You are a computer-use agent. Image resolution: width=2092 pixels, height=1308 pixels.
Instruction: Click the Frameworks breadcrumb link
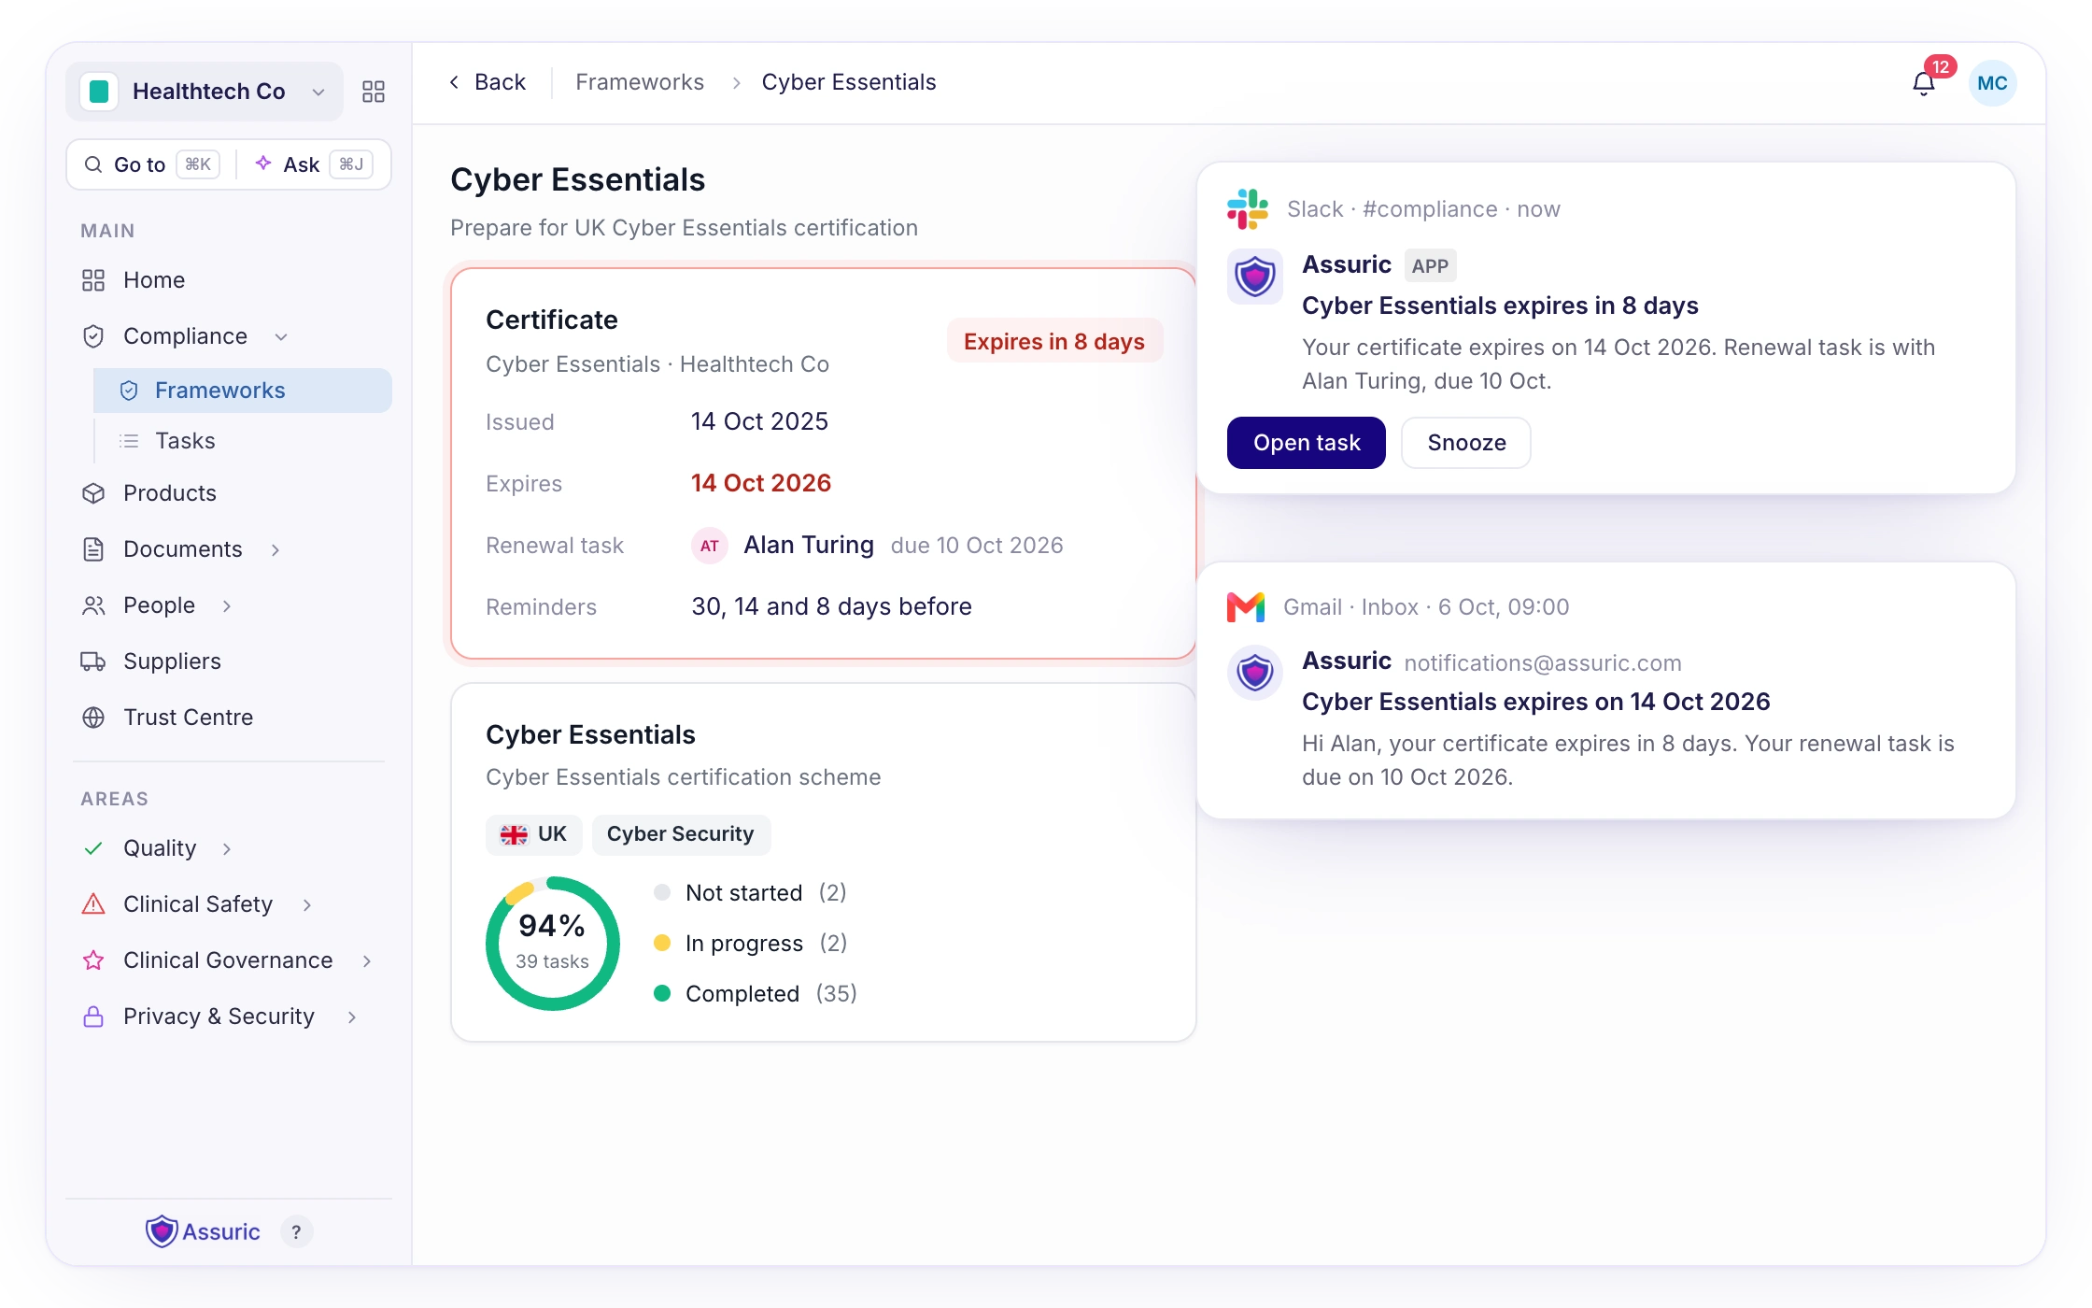coord(640,82)
